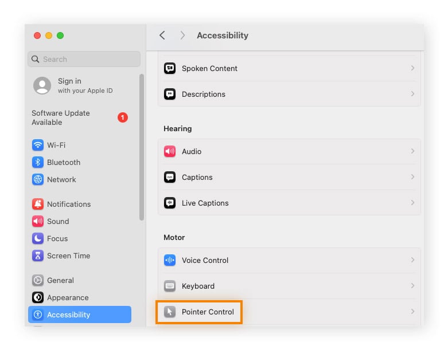
Task: Click the Hearing section heading
Action: (178, 129)
